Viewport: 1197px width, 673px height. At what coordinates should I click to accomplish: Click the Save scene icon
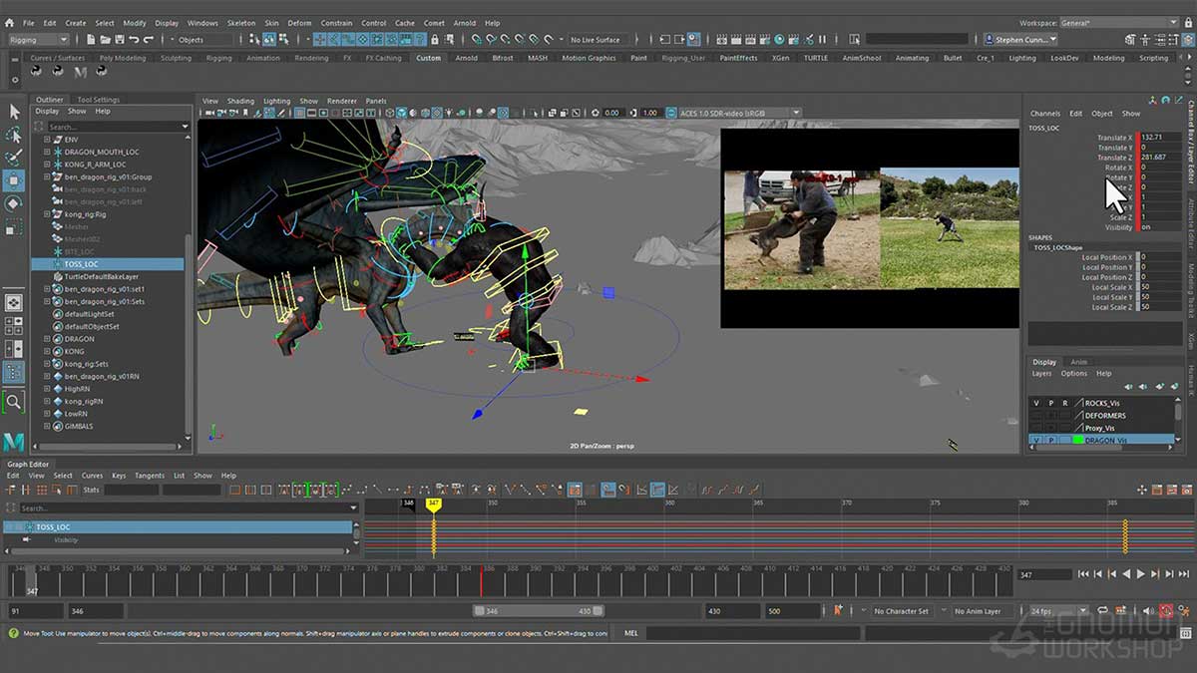coord(120,39)
